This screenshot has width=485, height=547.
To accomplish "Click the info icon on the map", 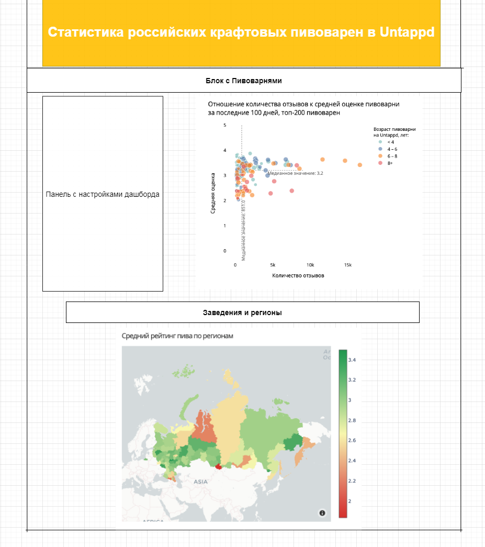I will pyautogui.click(x=322, y=513).
